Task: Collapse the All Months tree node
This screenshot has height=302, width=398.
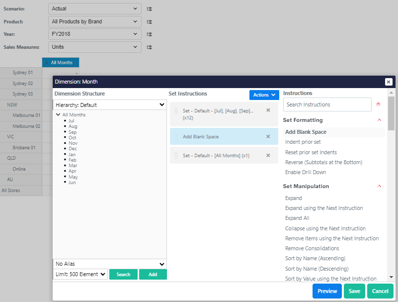Action: [59, 115]
